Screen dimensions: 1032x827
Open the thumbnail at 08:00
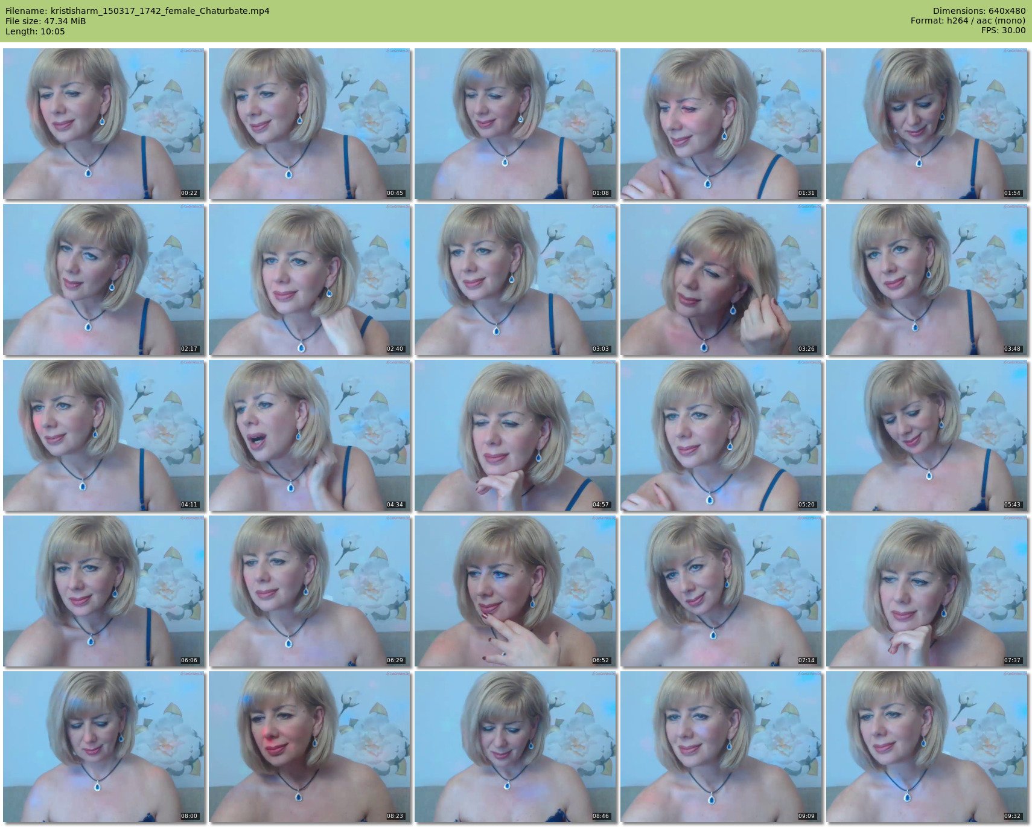coord(104,747)
